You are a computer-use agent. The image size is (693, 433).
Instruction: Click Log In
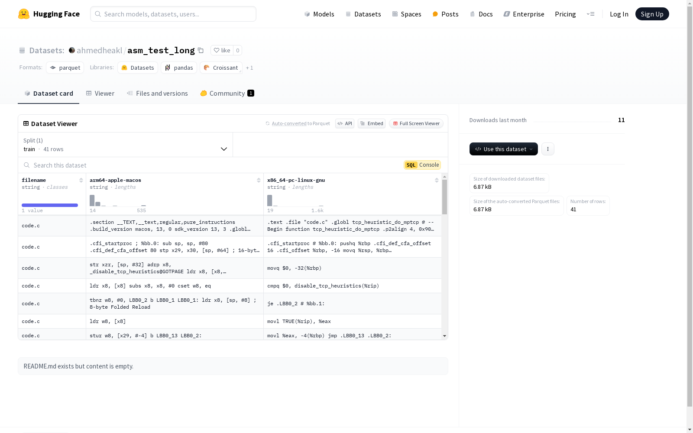pos(619,14)
